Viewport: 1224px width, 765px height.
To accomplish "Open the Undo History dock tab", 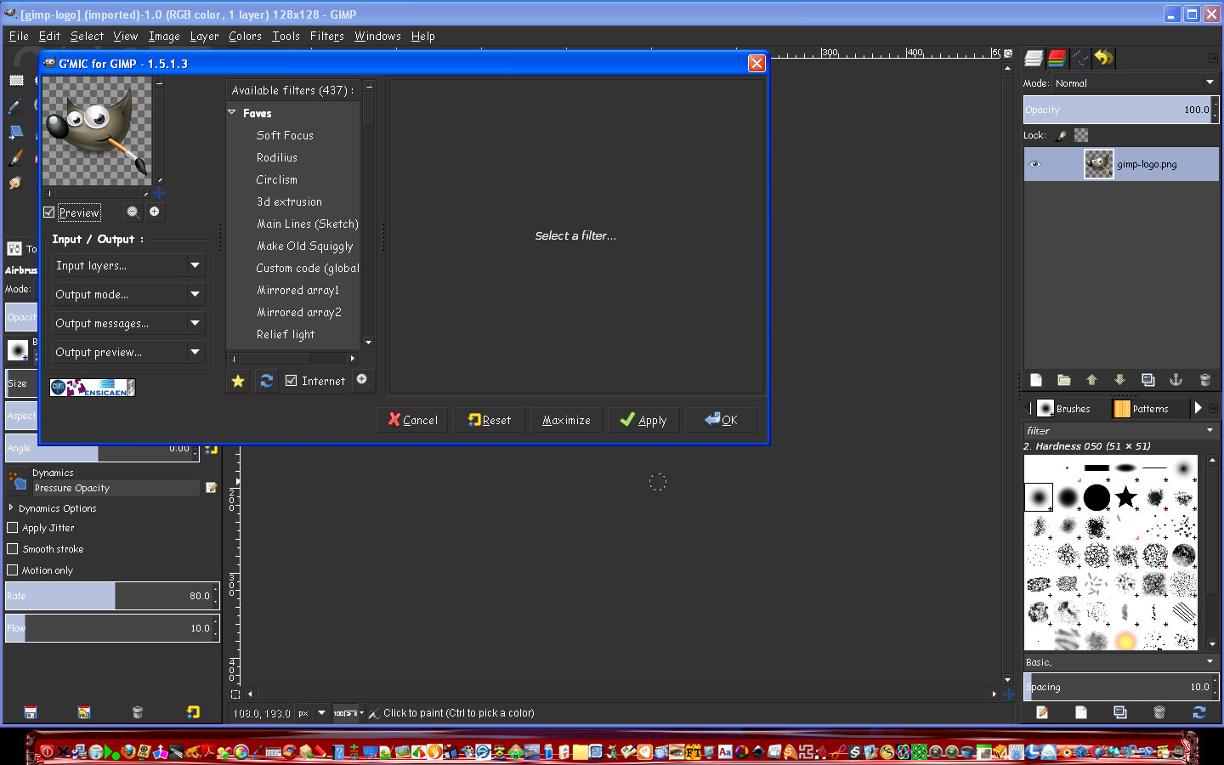I will [x=1102, y=58].
